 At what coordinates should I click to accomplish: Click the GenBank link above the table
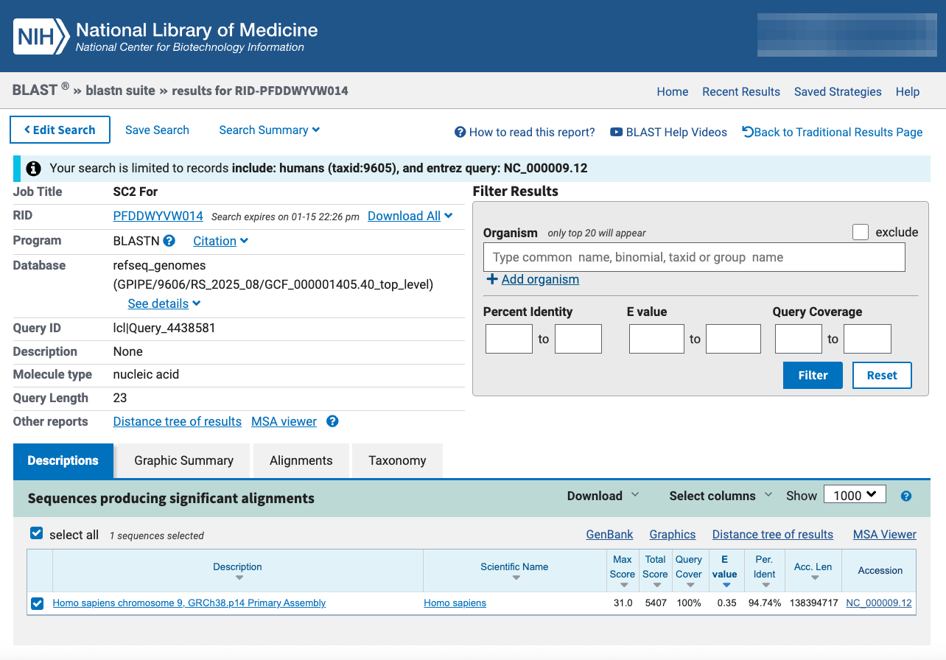tap(609, 534)
